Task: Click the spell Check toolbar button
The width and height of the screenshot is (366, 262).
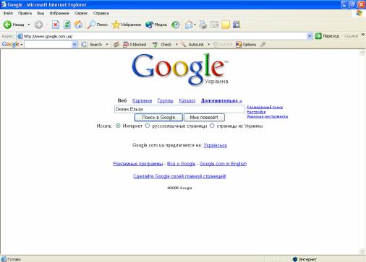Action: tap(162, 45)
